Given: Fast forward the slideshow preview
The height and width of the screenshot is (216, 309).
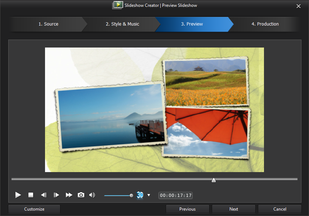Looking at the screenshot, I should pyautogui.click(x=69, y=195).
